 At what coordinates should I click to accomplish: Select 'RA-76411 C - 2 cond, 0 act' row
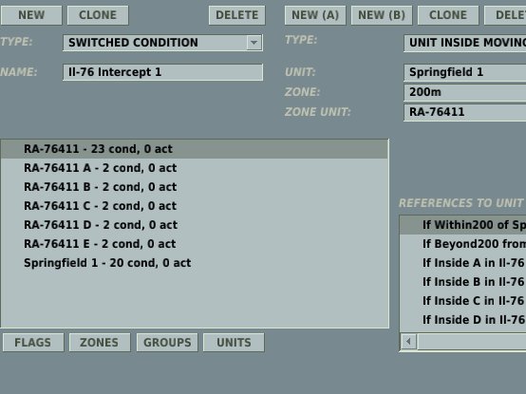tap(195, 206)
